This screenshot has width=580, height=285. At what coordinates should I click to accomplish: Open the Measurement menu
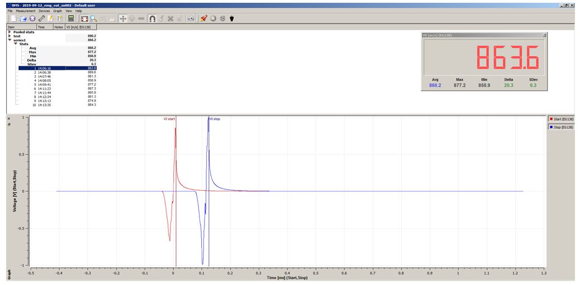click(25, 11)
